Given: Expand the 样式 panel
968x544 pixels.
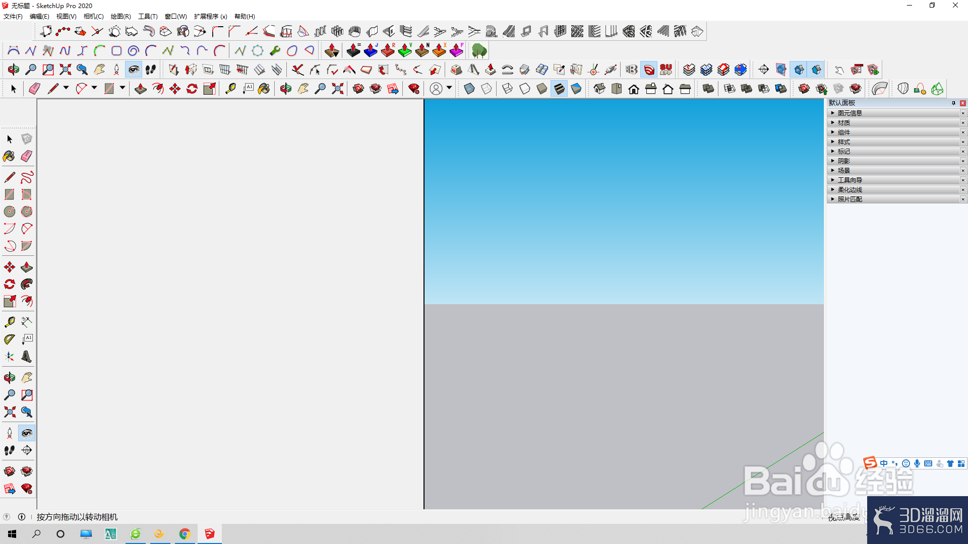Looking at the screenshot, I should 896,142.
